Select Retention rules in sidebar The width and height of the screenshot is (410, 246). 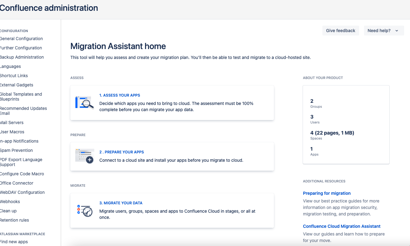(14, 220)
